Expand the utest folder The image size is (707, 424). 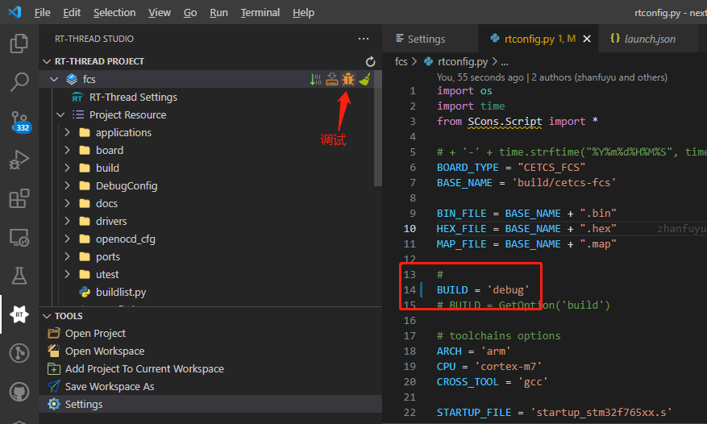tap(67, 274)
